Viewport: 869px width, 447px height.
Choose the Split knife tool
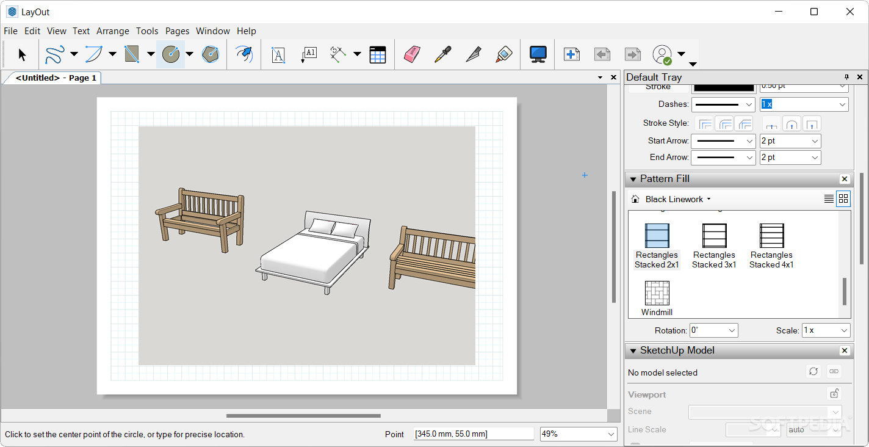[474, 55]
